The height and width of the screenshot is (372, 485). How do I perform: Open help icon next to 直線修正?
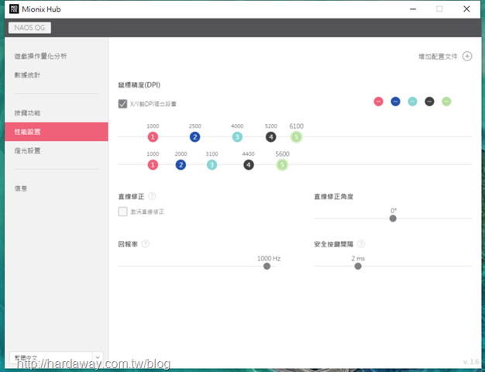(152, 196)
